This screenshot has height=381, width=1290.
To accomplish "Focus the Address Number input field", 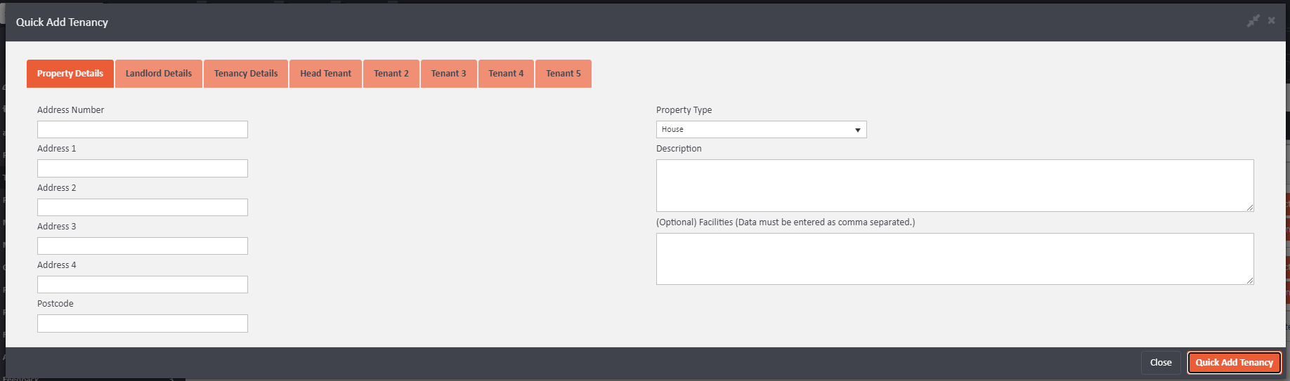I will (143, 130).
